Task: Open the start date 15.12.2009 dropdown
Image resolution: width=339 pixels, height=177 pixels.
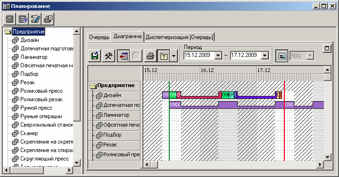Action: [218, 56]
